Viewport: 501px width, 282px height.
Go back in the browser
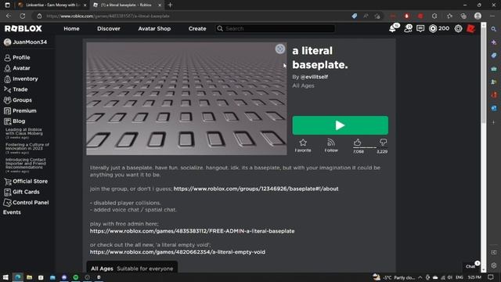[9, 16]
